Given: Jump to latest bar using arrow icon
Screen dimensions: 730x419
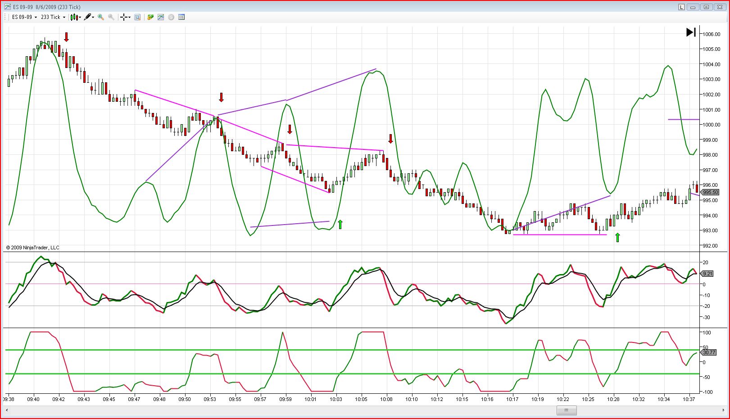Looking at the screenshot, I should pos(691,32).
